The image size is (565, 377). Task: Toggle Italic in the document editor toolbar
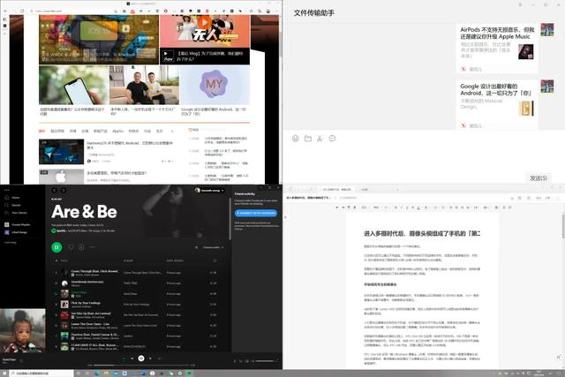[401, 207]
